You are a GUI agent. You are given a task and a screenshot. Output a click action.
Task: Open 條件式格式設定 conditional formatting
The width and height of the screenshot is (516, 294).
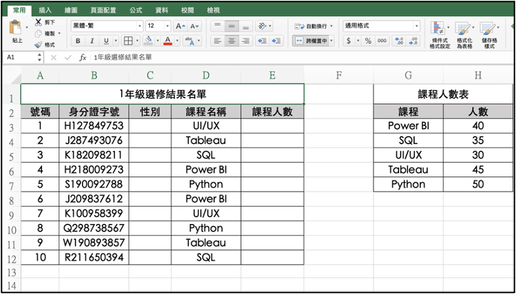440,35
